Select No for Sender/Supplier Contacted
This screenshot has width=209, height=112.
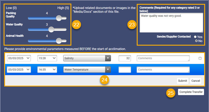pos(196,41)
